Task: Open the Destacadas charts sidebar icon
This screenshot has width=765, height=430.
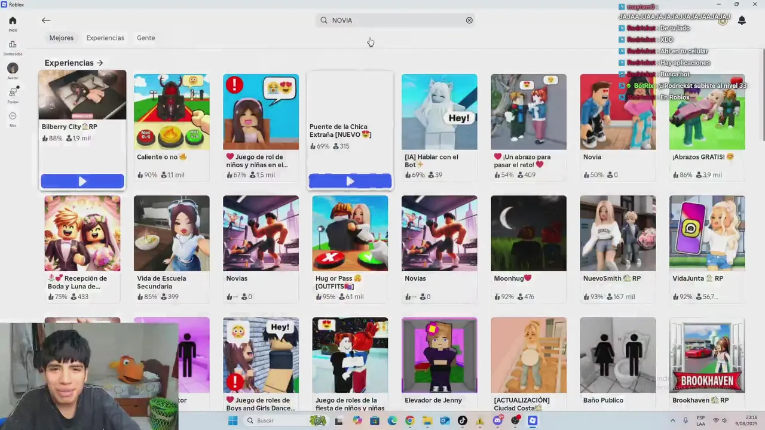Action: click(13, 47)
